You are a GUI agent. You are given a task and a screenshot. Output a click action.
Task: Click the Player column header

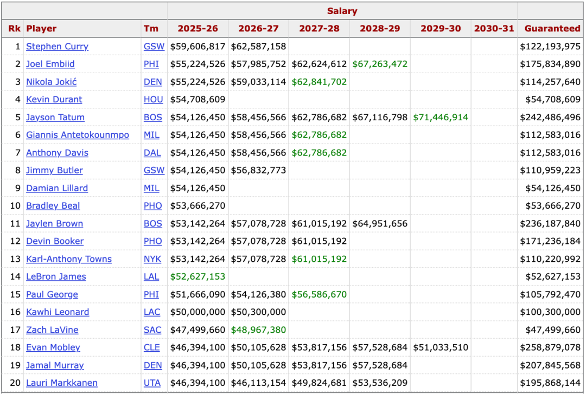point(41,29)
